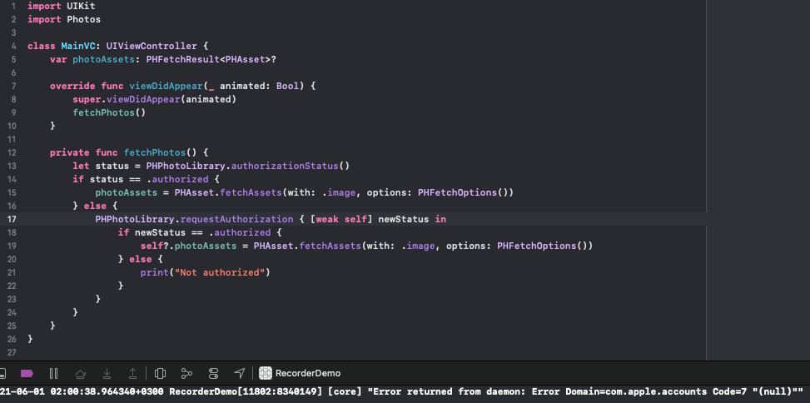Click the "Not authorized" string literal
The width and height of the screenshot is (810, 403).
[x=222, y=272]
